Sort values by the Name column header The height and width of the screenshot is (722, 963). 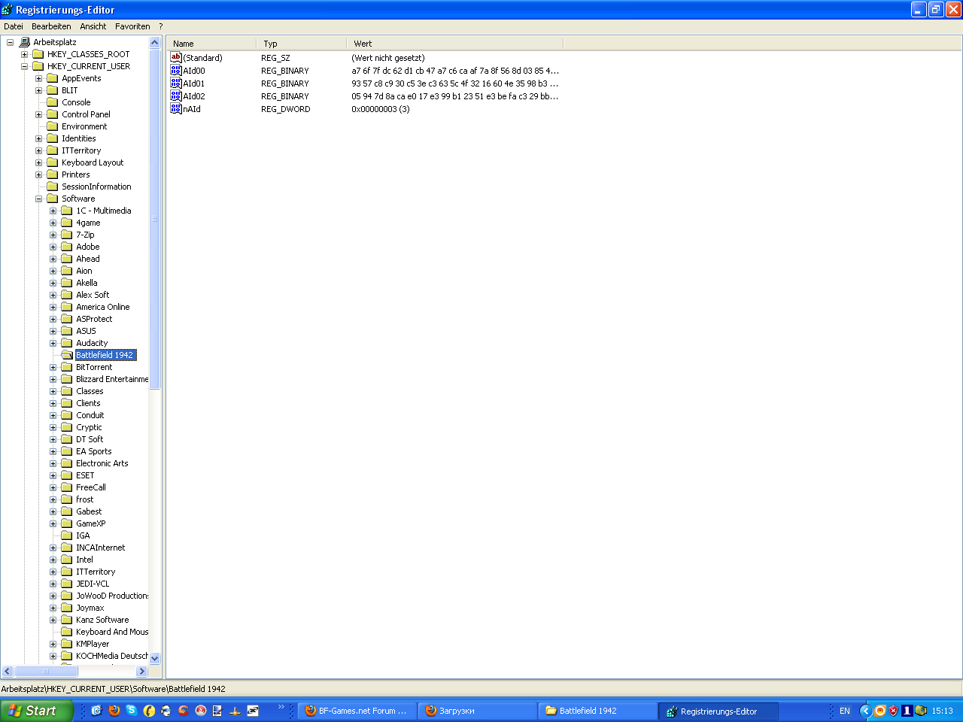[211, 44]
